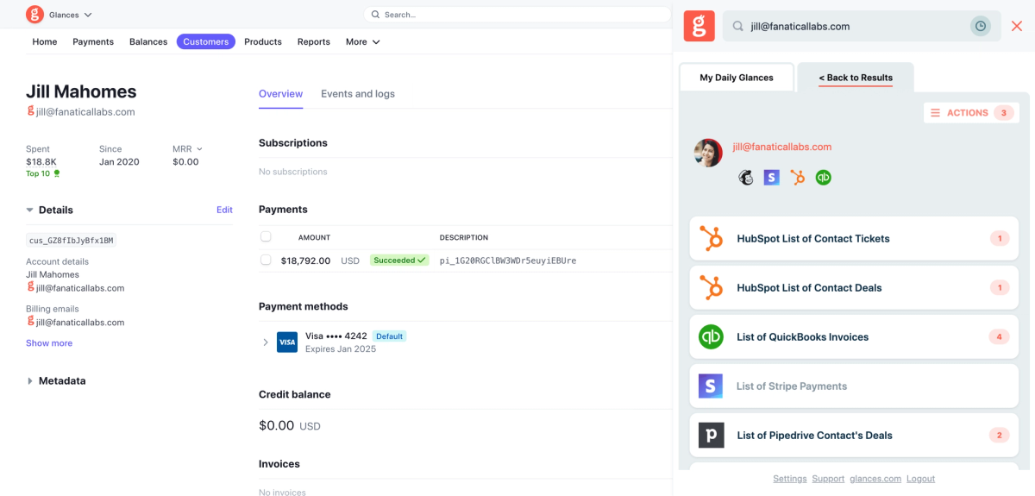
Task: Go to the Home tab
Action: (x=45, y=41)
